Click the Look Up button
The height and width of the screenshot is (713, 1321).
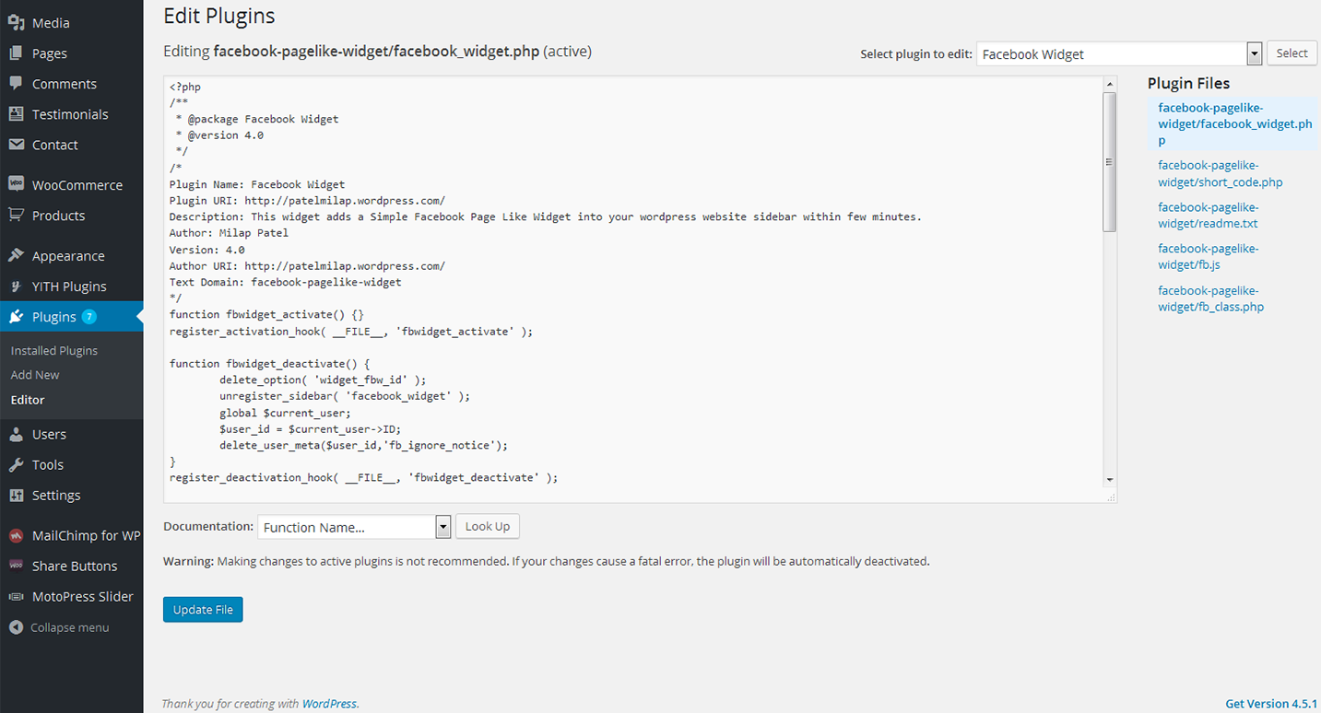coord(487,527)
